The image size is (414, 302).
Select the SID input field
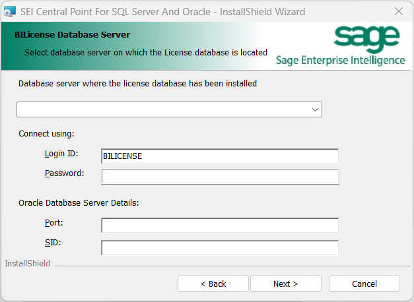pos(220,248)
